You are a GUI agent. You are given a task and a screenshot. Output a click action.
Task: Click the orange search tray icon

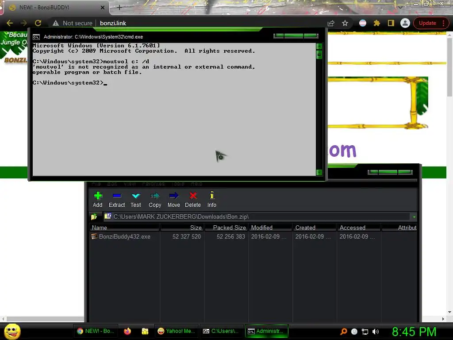click(343, 332)
